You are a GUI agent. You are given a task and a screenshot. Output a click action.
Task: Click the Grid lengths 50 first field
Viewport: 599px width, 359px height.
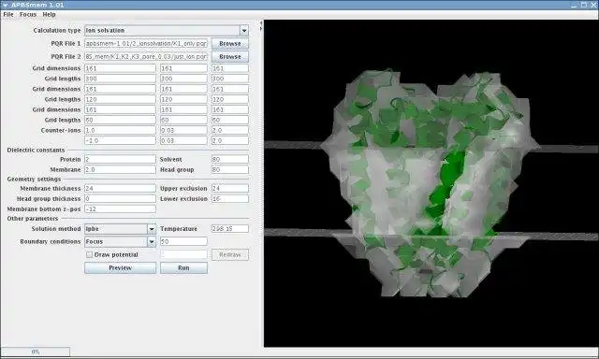(120, 120)
